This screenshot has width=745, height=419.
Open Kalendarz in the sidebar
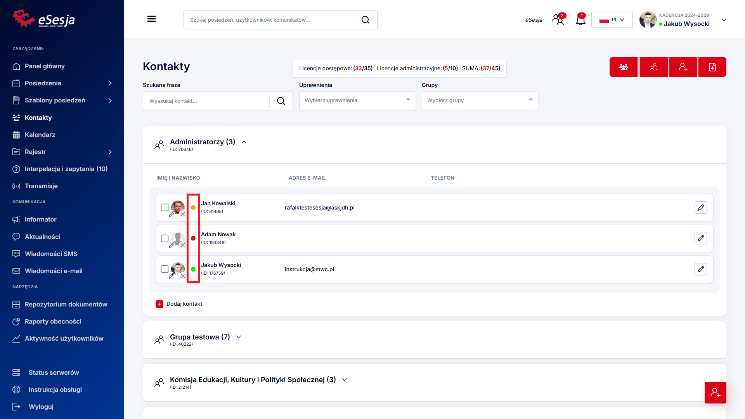click(x=40, y=135)
